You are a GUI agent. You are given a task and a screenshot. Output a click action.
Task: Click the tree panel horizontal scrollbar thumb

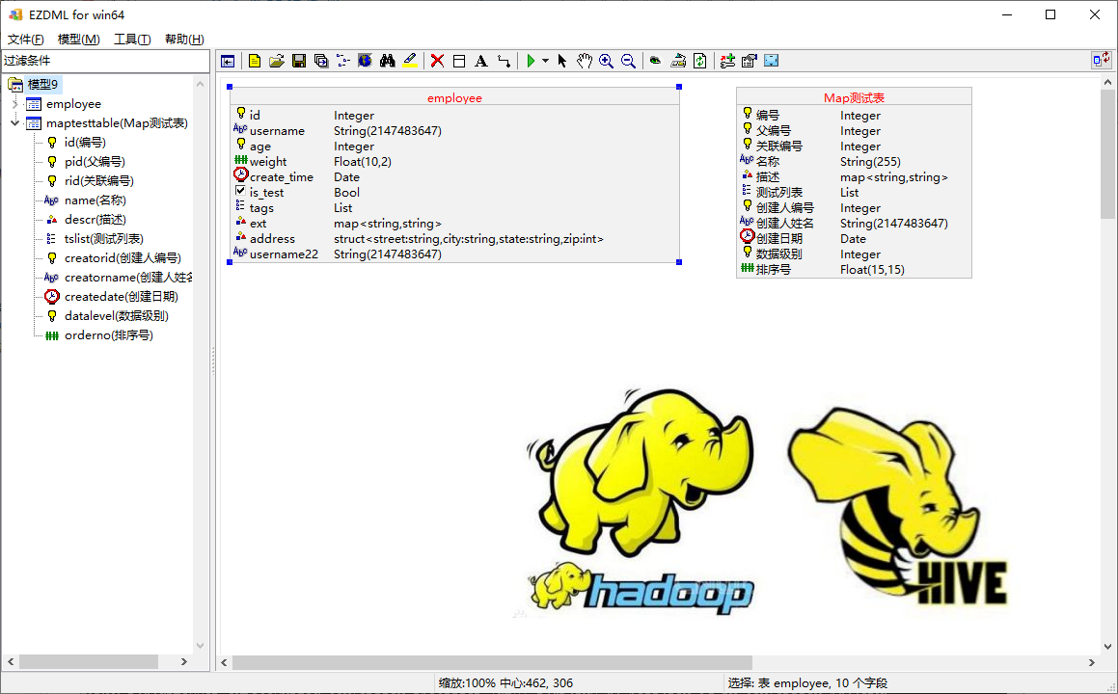89,662
